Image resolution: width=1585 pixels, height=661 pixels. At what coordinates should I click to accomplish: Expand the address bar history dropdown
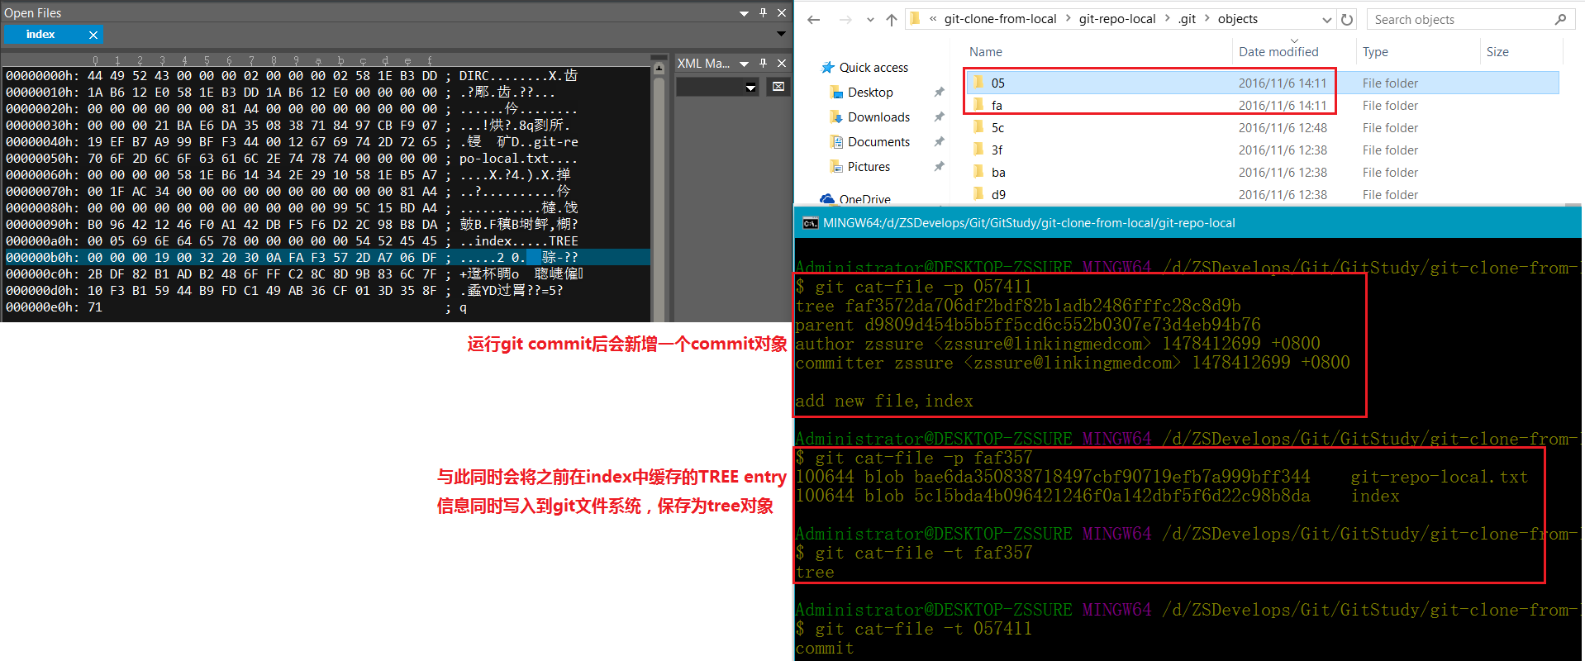click(1326, 20)
